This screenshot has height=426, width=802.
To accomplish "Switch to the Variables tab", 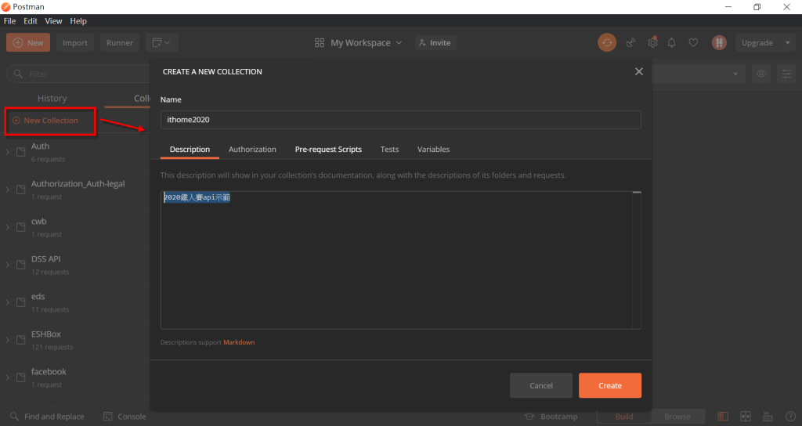I will tap(433, 150).
